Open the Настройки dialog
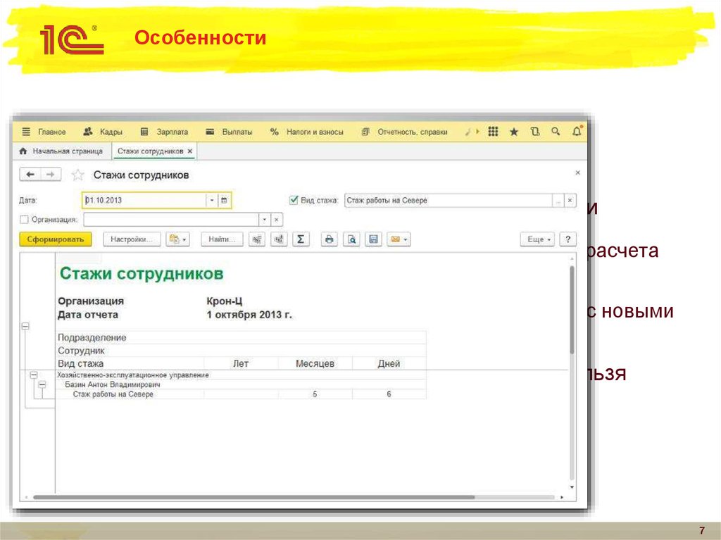The width and height of the screenshot is (721, 540). 132,239
